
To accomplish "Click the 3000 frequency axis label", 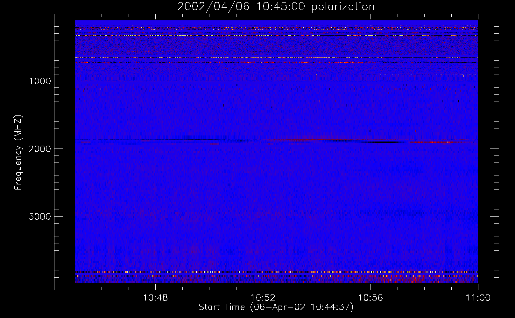I will pos(40,217).
